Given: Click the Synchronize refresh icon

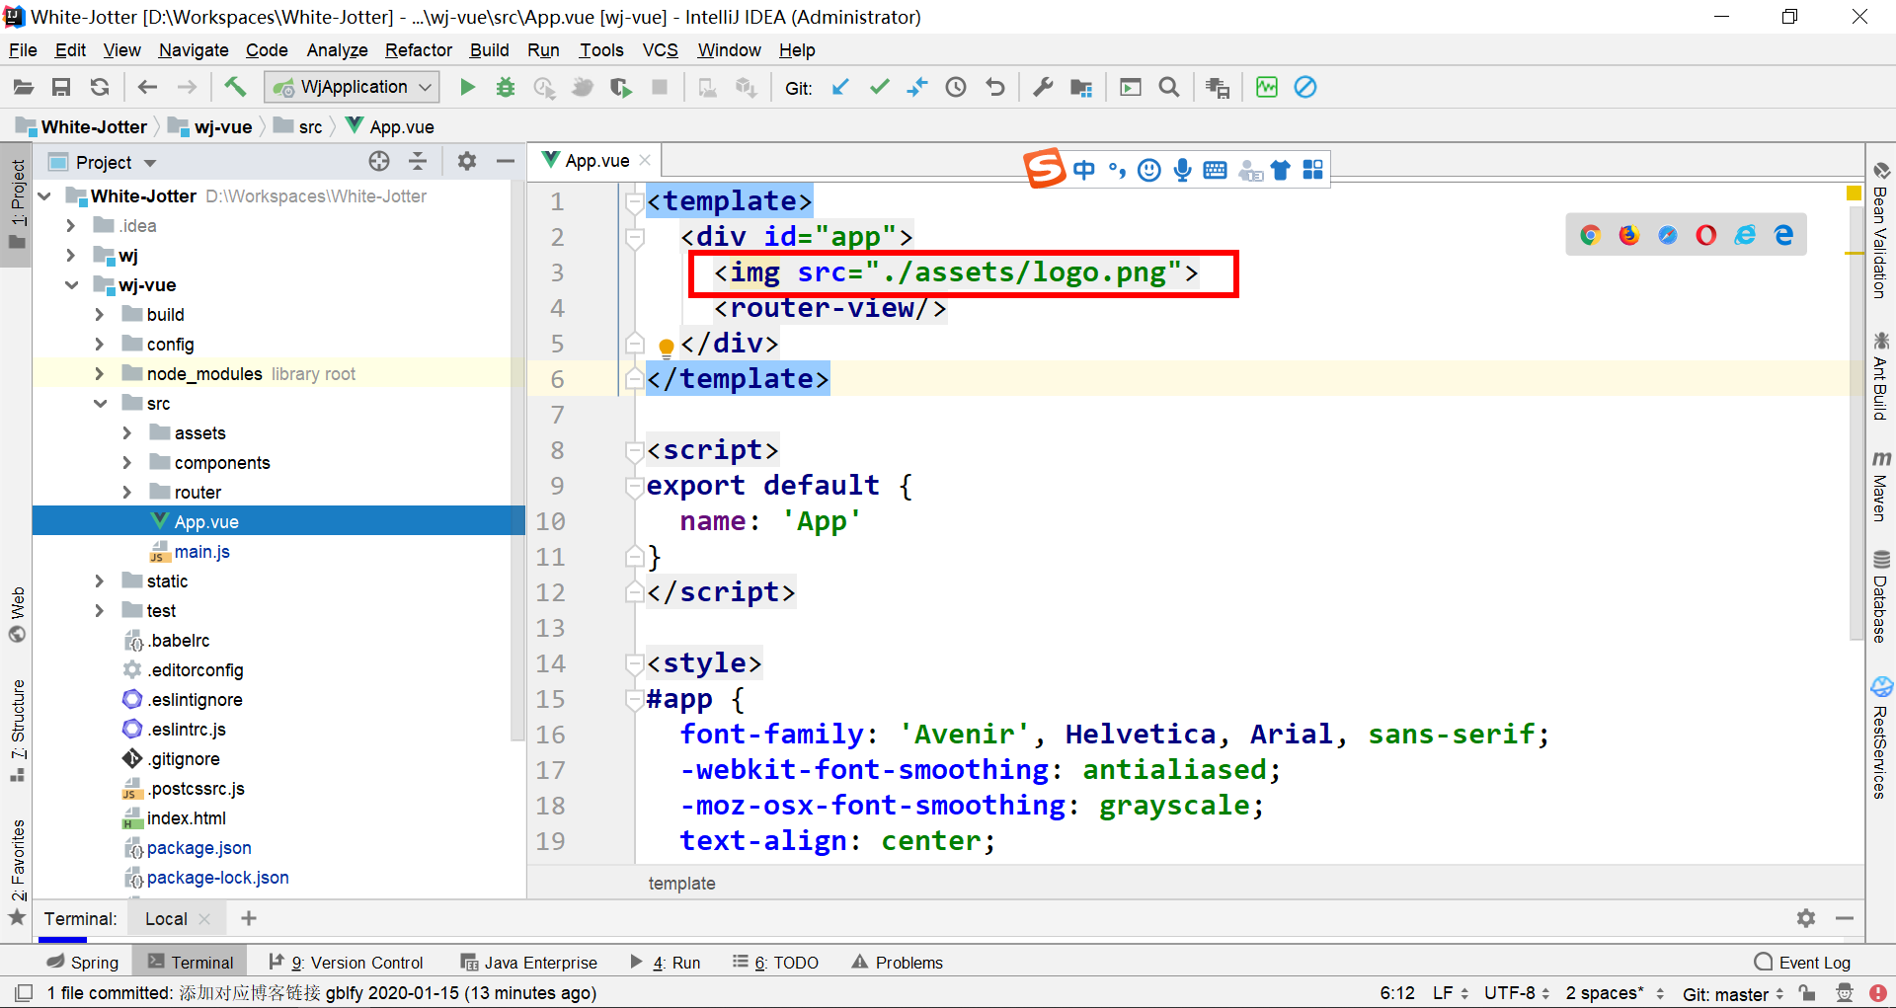Looking at the screenshot, I should pos(100,88).
